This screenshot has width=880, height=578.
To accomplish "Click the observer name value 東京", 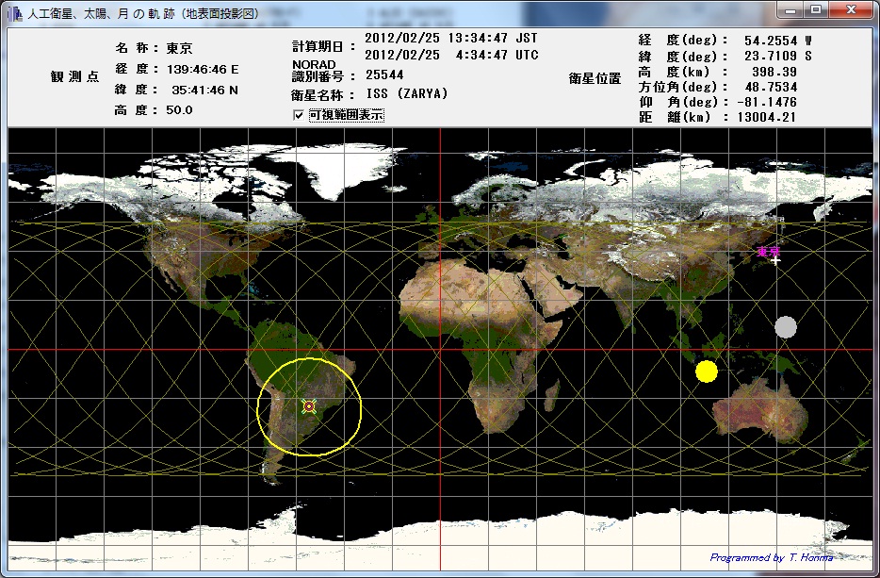I will (x=179, y=48).
